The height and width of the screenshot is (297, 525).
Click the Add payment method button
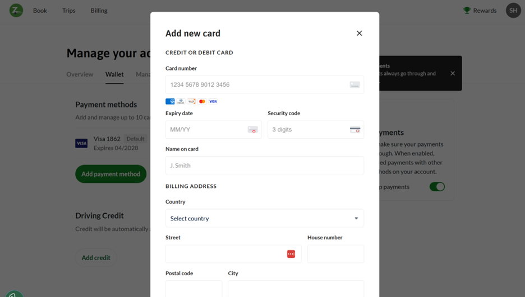[x=111, y=174]
